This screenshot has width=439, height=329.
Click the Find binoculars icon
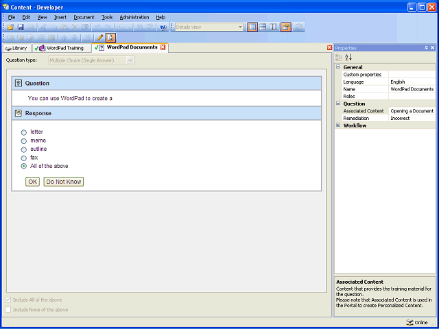point(140,27)
